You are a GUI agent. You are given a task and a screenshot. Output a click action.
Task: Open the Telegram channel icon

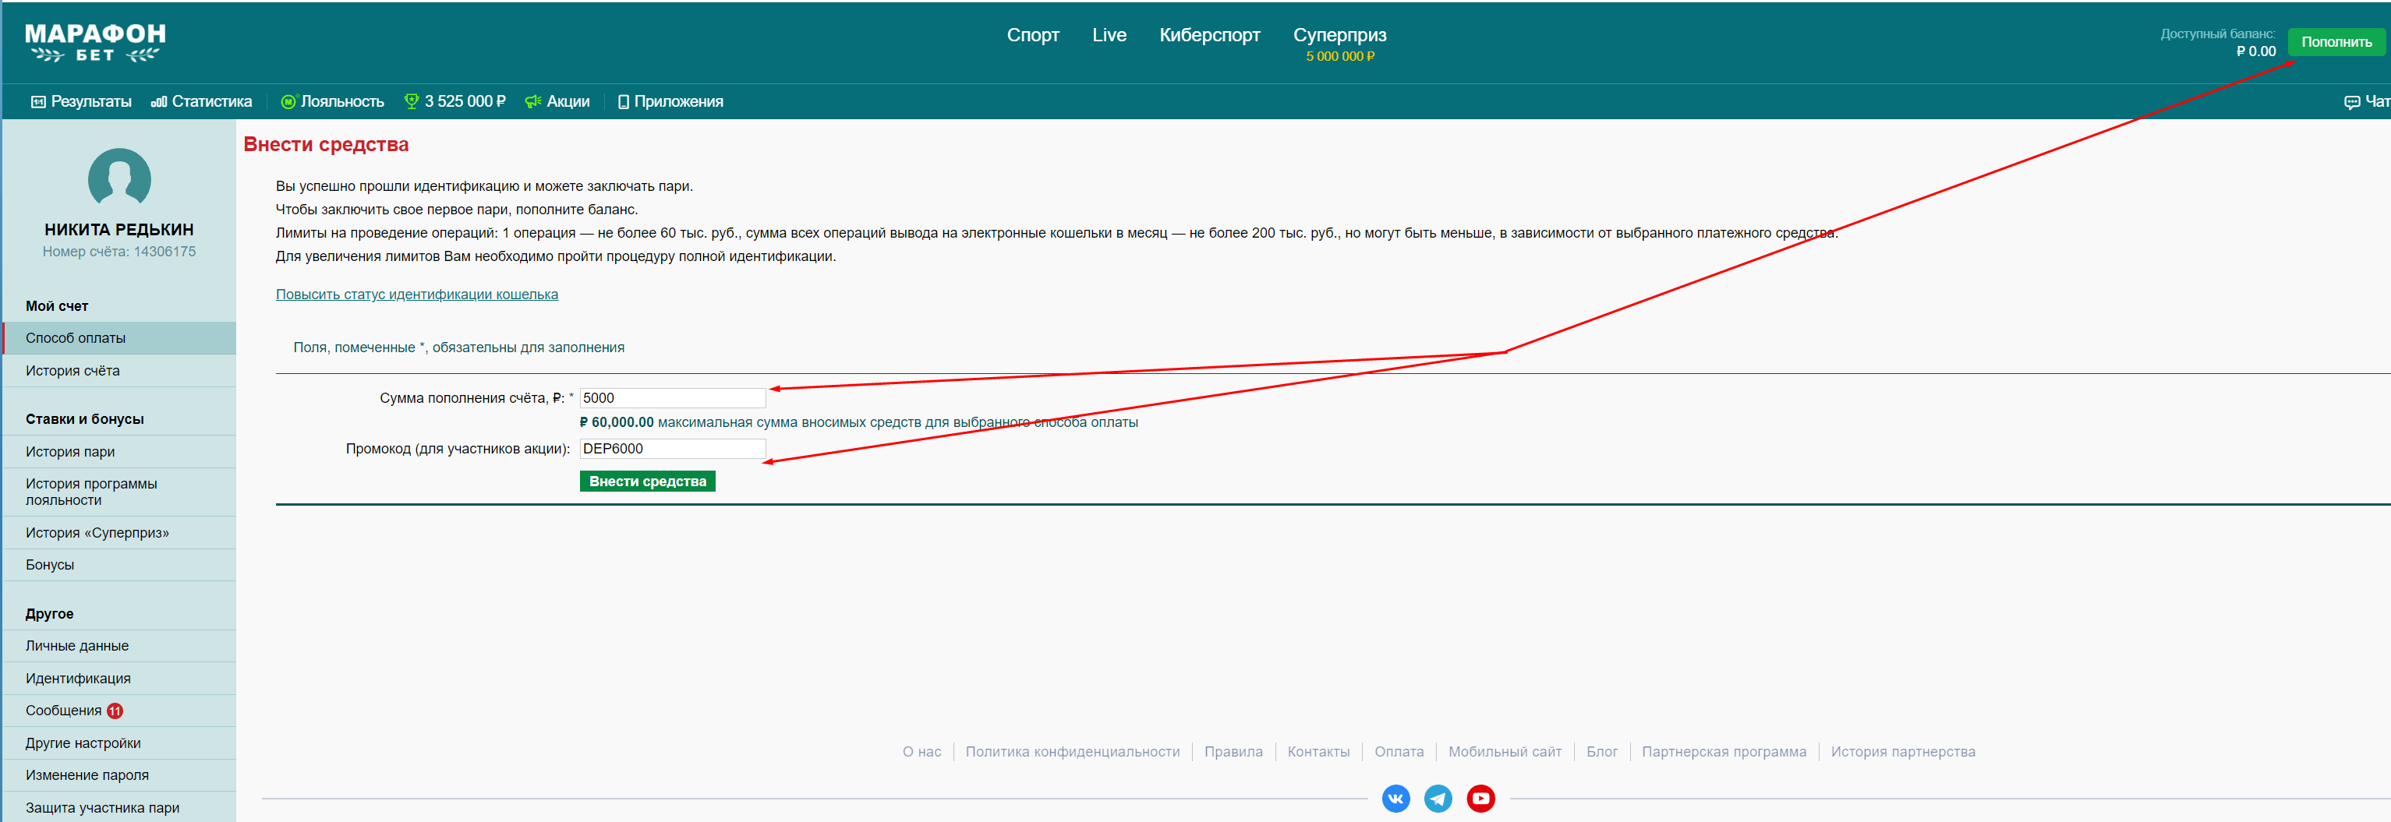(x=1438, y=798)
